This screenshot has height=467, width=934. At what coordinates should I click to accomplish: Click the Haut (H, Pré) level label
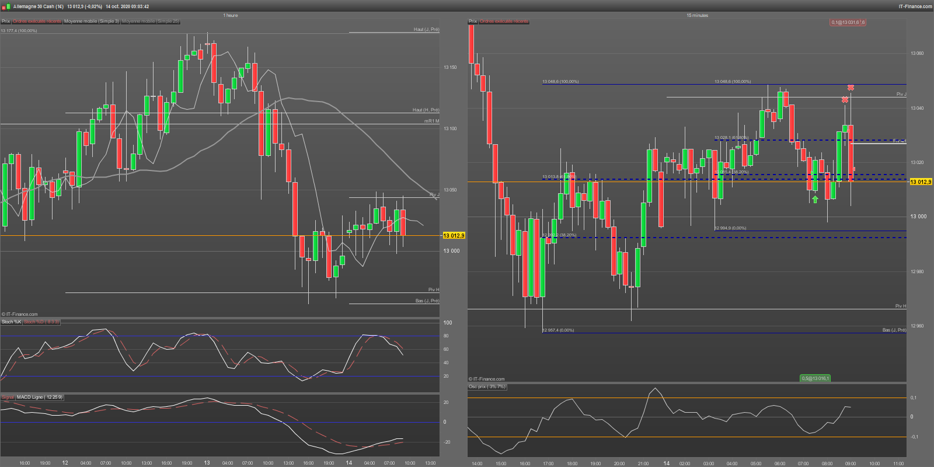click(426, 110)
